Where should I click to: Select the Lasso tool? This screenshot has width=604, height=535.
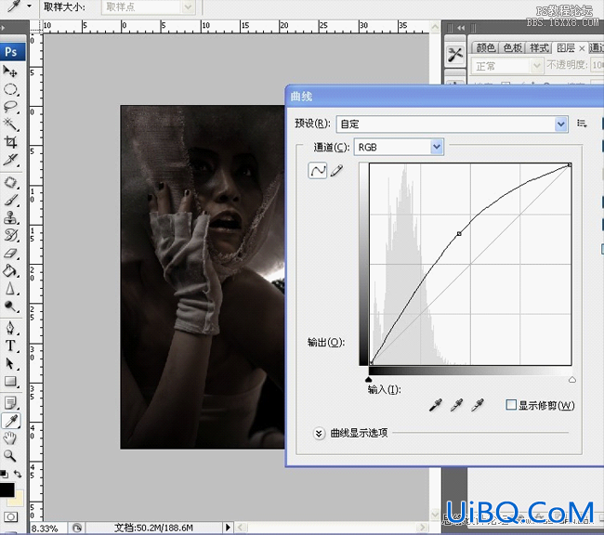click(10, 107)
